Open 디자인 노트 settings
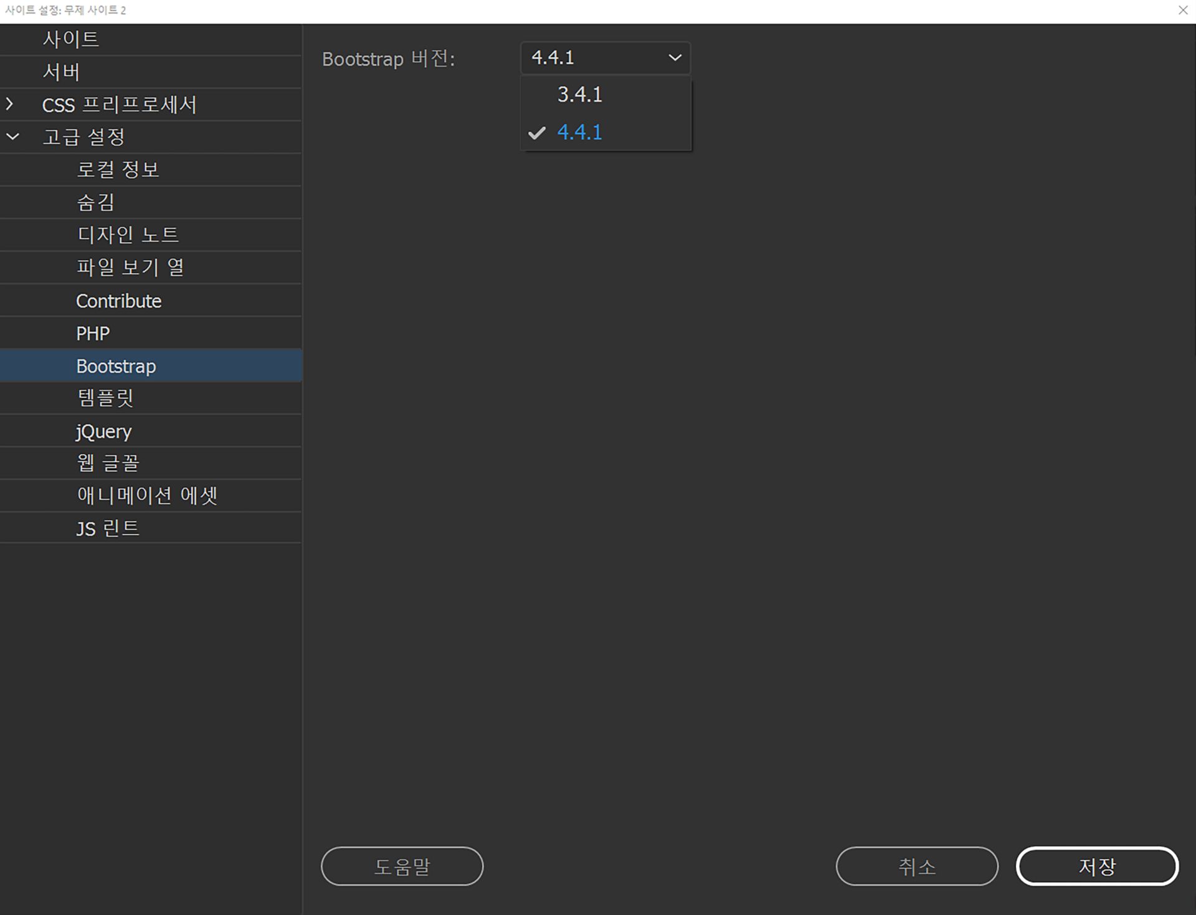Image resolution: width=1196 pixels, height=915 pixels. pos(128,235)
